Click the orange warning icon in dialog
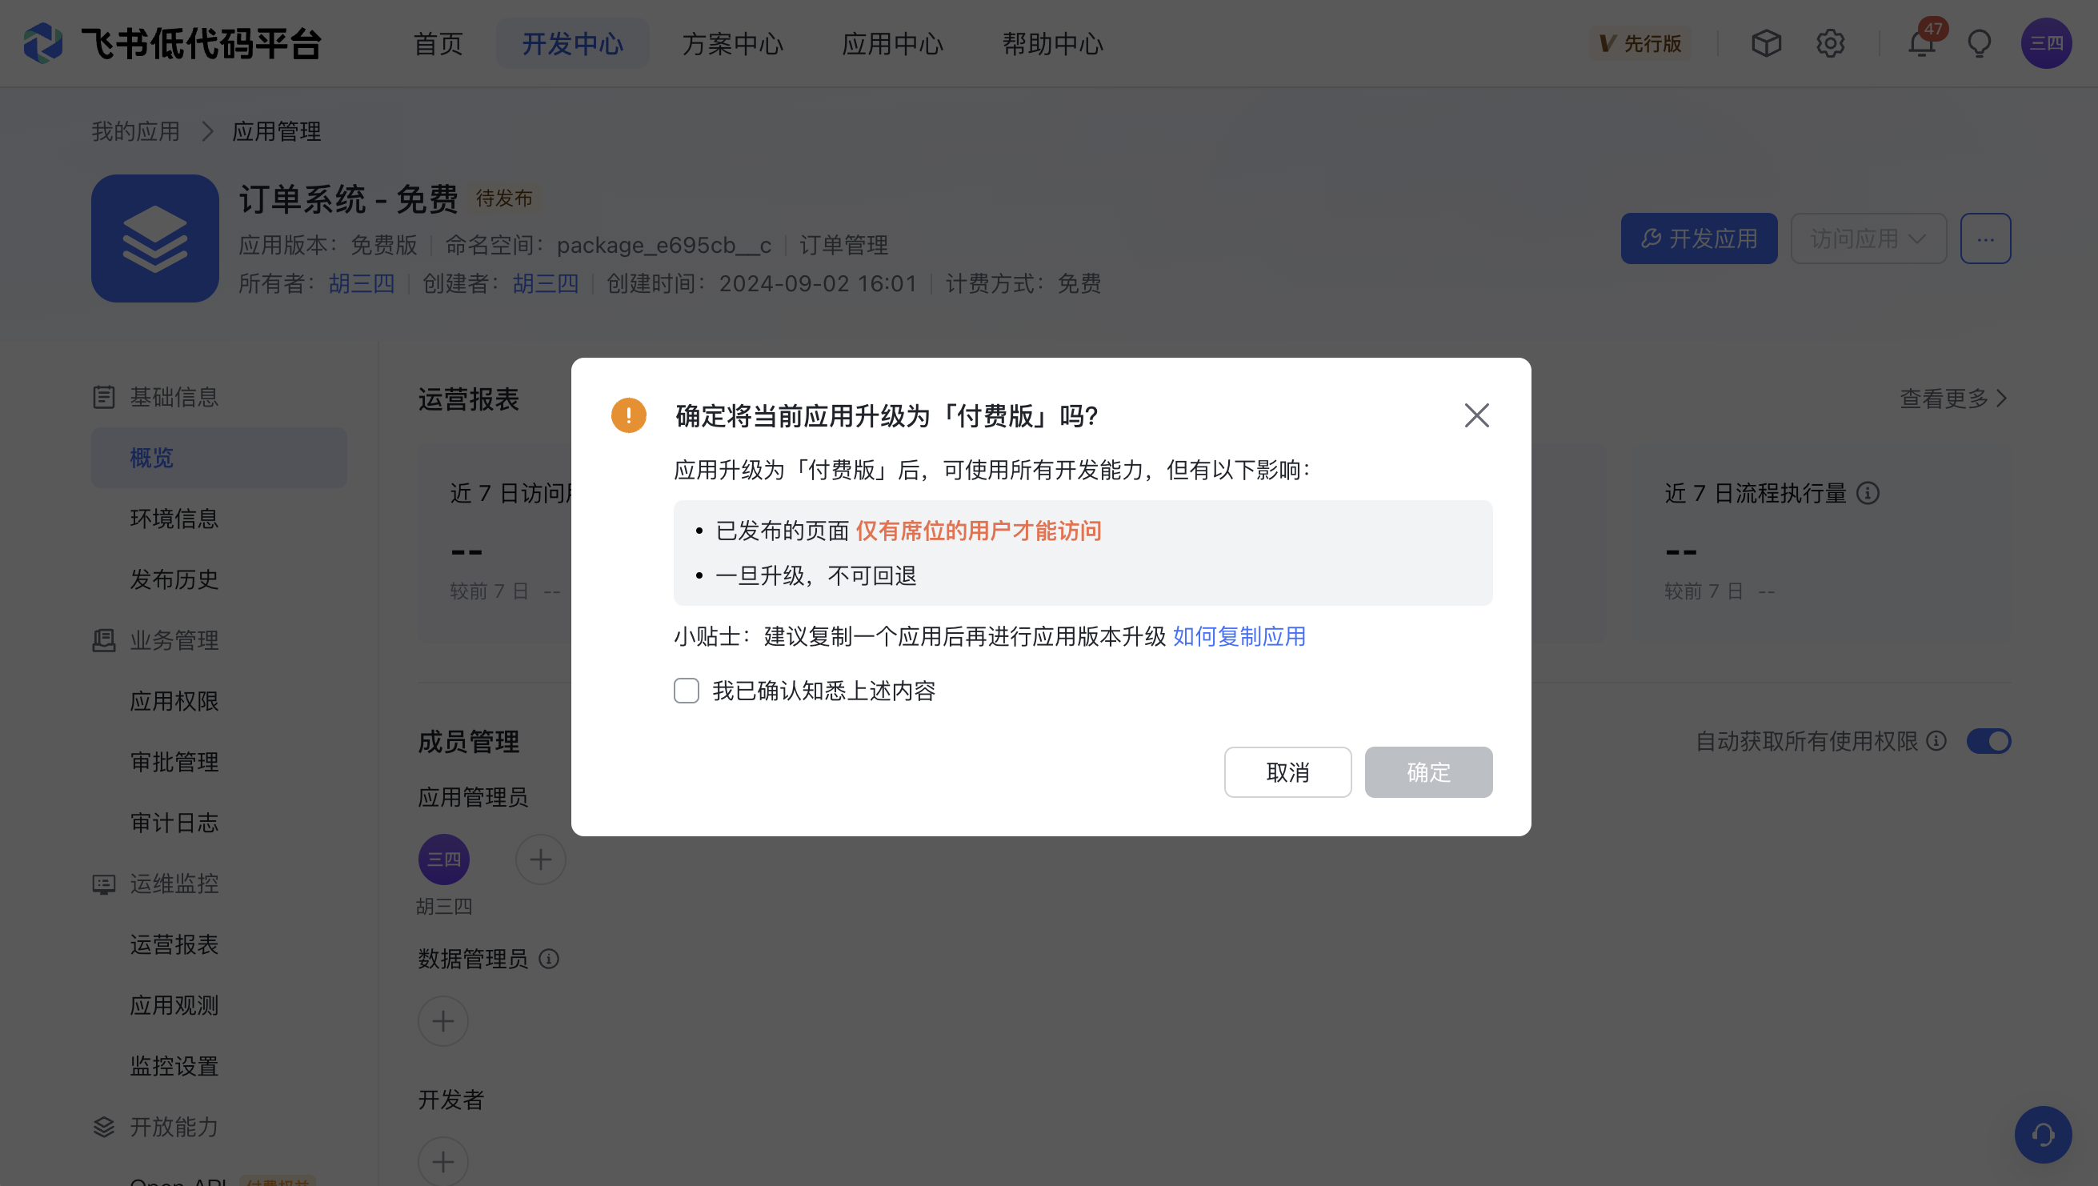The image size is (2098, 1186). tap(628, 415)
